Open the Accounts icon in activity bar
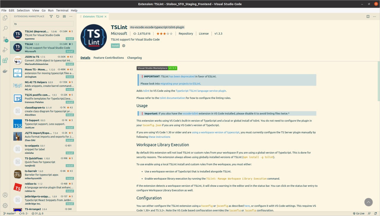Viewport: 380px width, 216px height. (5, 195)
